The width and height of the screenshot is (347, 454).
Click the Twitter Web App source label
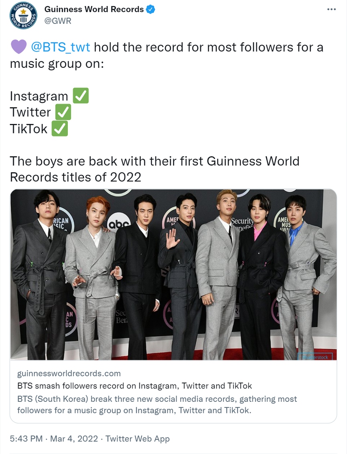point(138,439)
